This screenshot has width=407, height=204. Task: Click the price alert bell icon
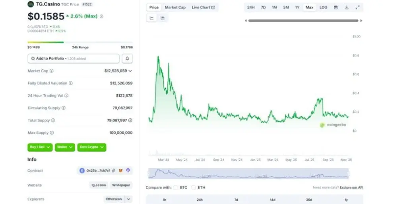coord(127,59)
